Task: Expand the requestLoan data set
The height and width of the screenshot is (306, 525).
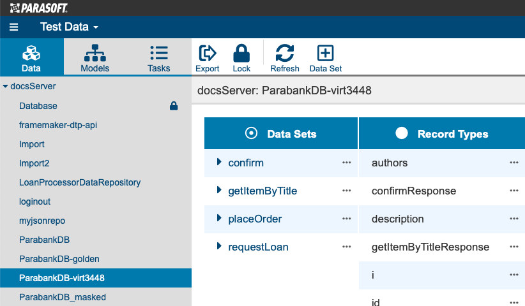Action: pos(219,246)
